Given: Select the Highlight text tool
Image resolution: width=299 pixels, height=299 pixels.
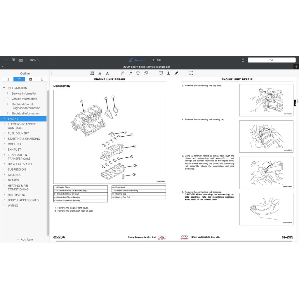Looking at the screenshot, I should (x=92, y=73).
